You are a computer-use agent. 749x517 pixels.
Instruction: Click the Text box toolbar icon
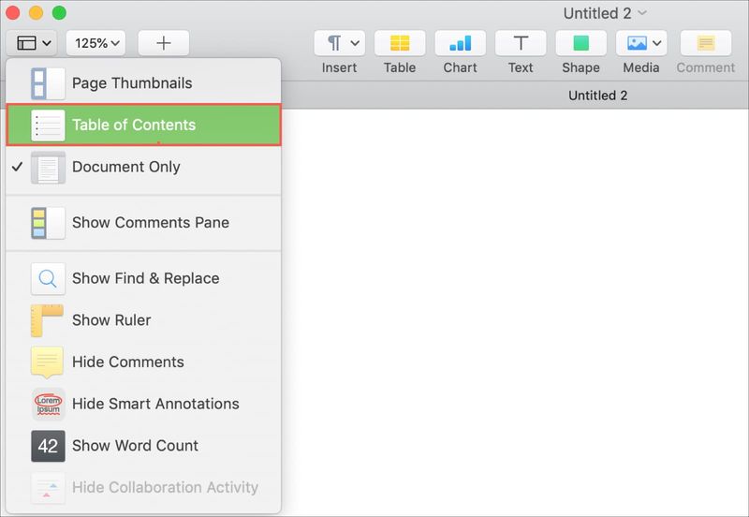click(x=521, y=43)
